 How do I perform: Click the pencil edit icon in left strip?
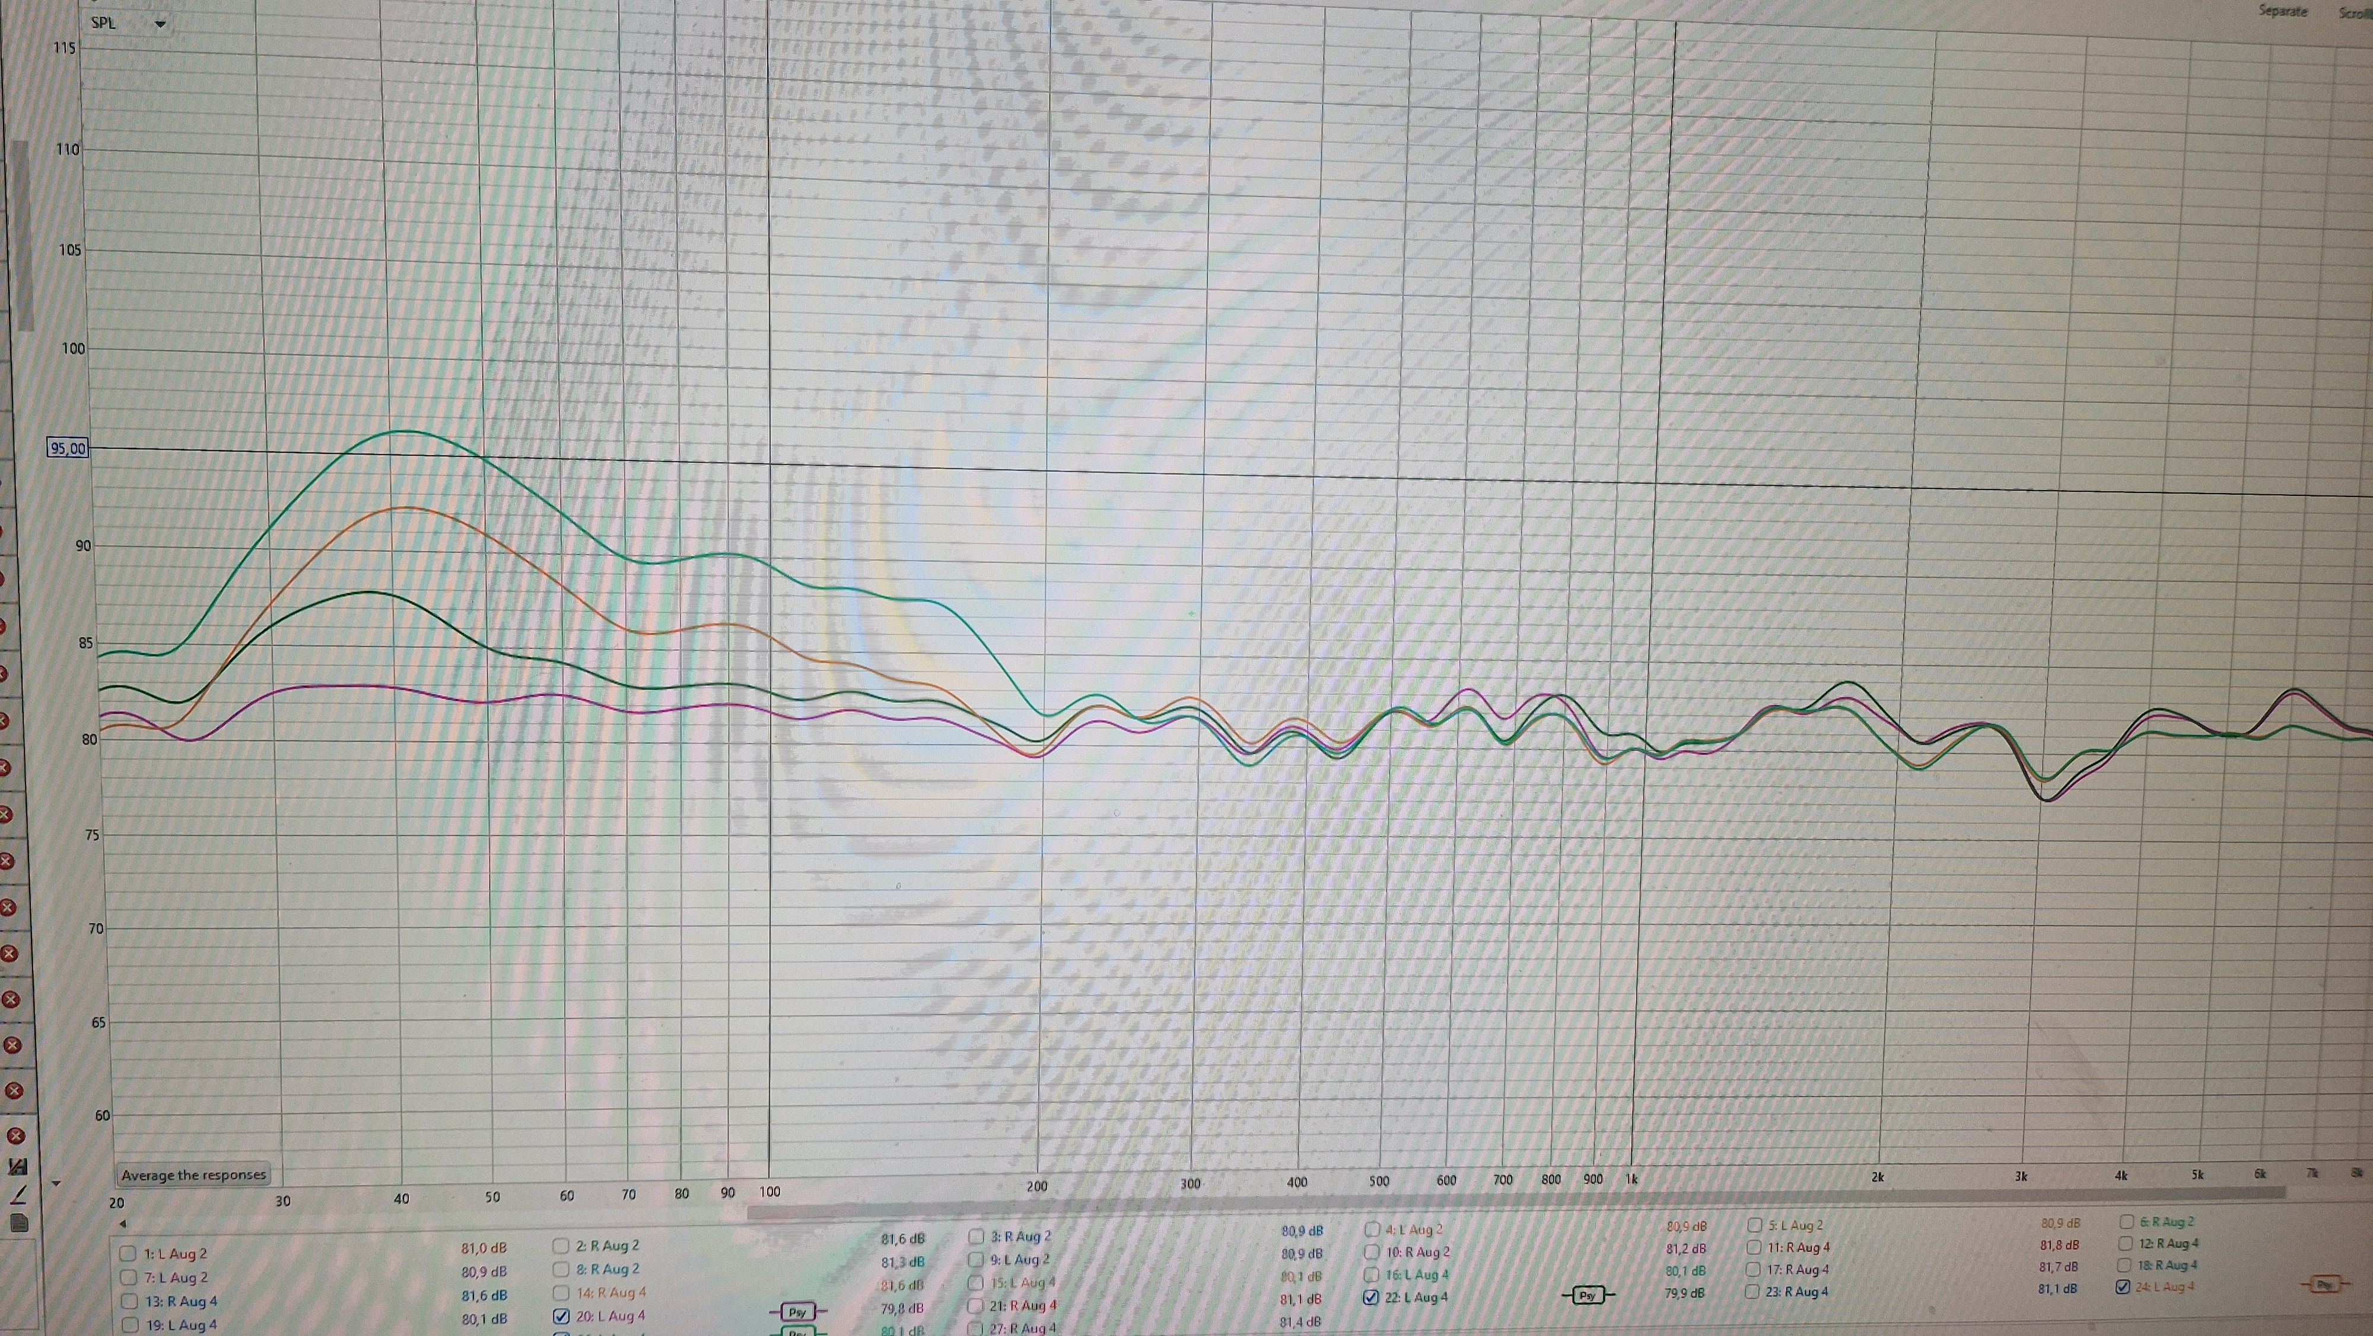(x=18, y=1195)
